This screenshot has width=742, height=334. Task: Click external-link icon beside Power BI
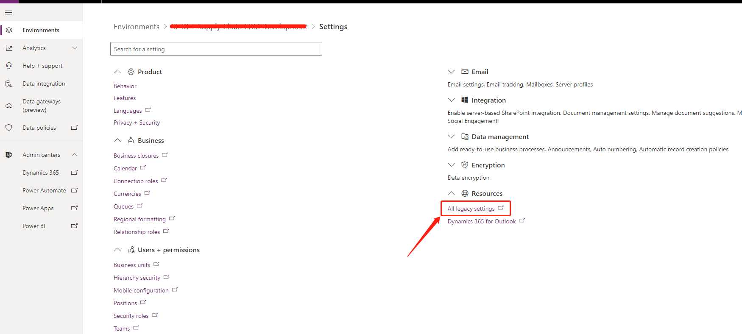click(75, 225)
